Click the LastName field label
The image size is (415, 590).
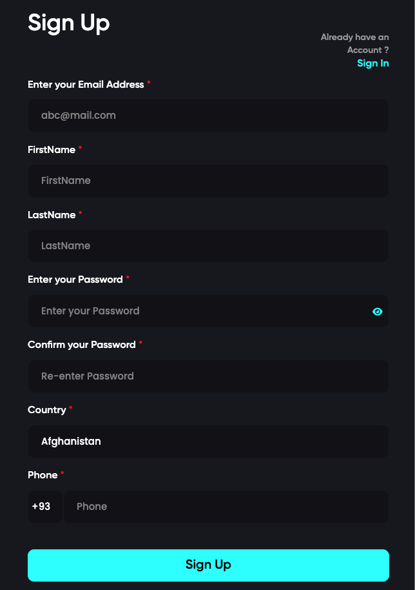pos(52,215)
